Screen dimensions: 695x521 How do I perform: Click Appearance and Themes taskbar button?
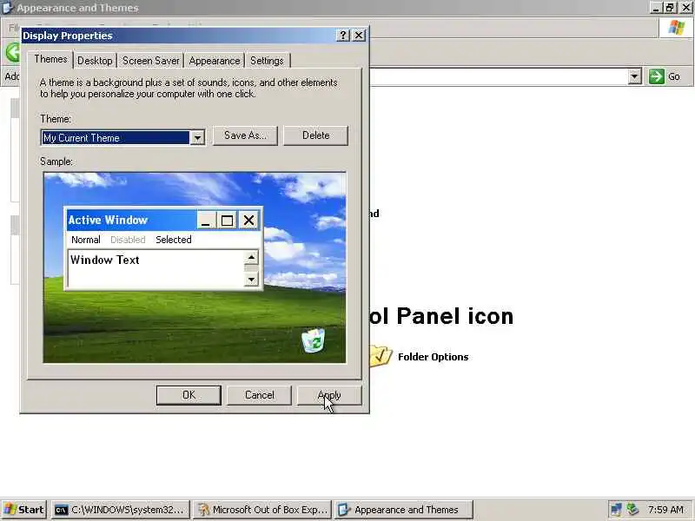click(x=404, y=510)
